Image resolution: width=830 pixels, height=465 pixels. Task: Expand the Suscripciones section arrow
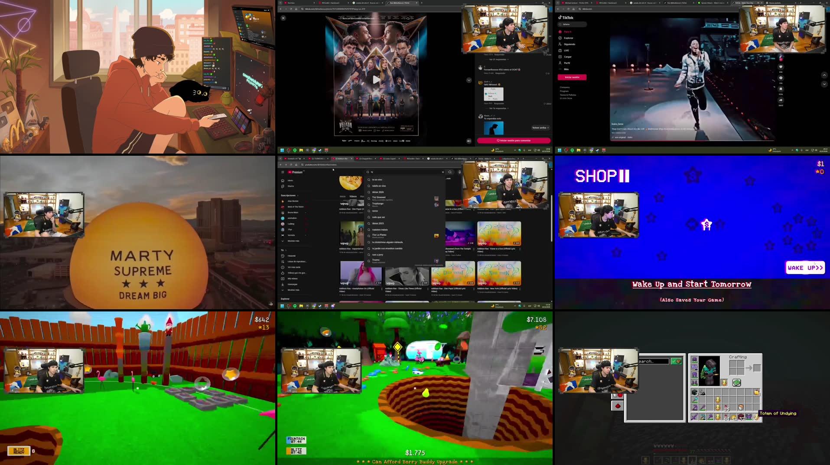pos(298,196)
